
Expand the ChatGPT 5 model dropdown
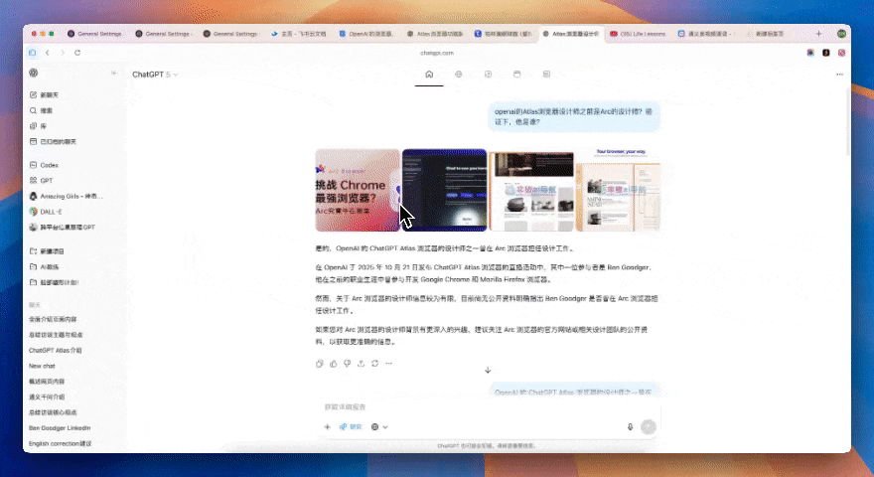155,75
